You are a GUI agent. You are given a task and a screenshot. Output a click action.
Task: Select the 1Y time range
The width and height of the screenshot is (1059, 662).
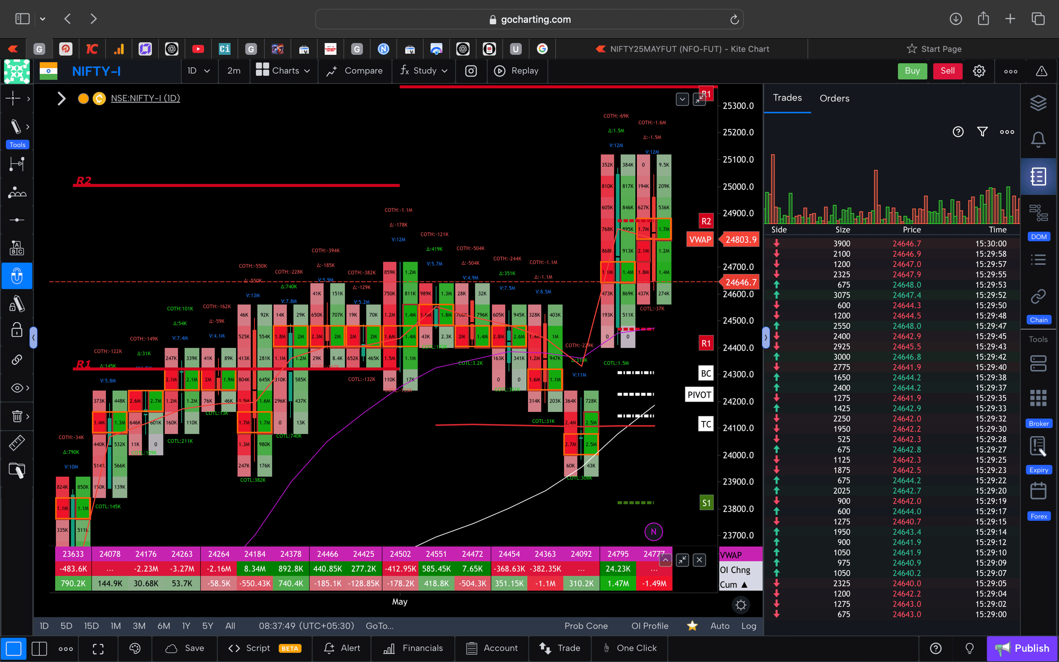pyautogui.click(x=186, y=626)
